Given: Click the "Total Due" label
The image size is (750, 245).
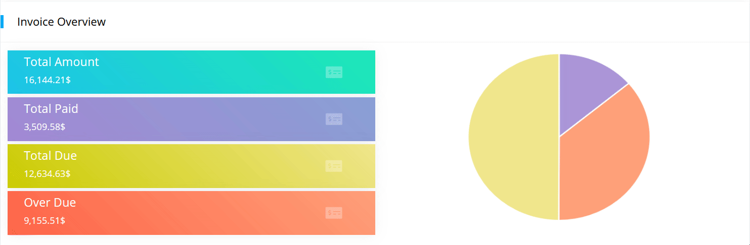Looking at the screenshot, I should pyautogui.click(x=50, y=156).
